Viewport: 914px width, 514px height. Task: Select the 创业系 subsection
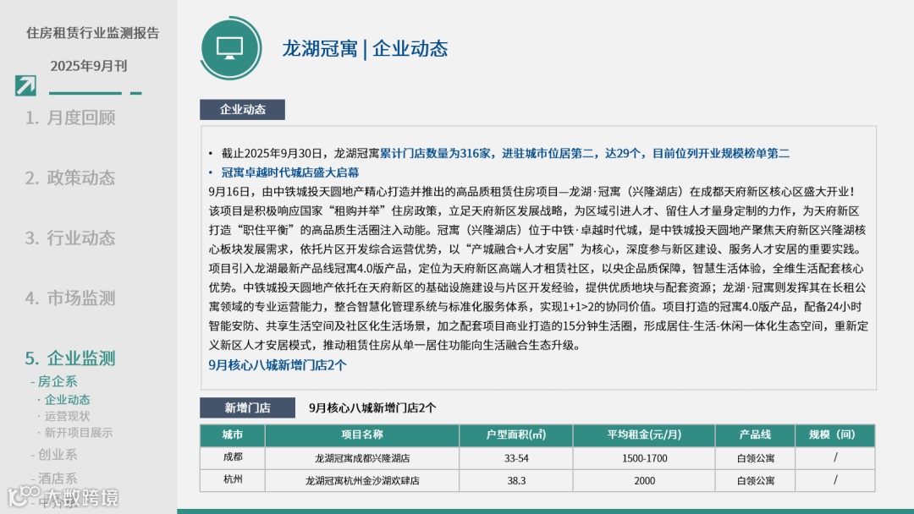[54, 455]
